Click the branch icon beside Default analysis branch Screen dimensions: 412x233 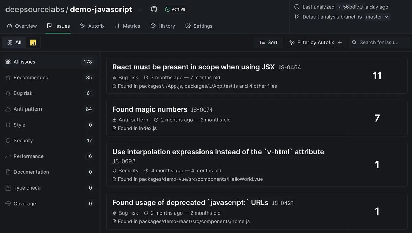[x=297, y=17]
